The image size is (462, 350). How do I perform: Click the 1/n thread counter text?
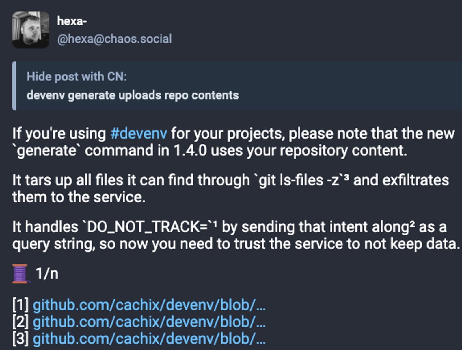[x=47, y=273]
